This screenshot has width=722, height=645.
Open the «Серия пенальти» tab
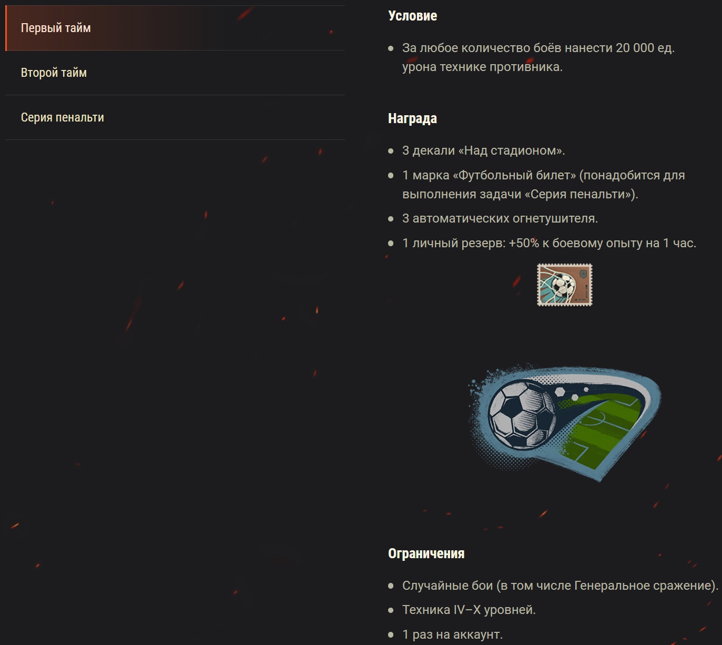click(175, 117)
